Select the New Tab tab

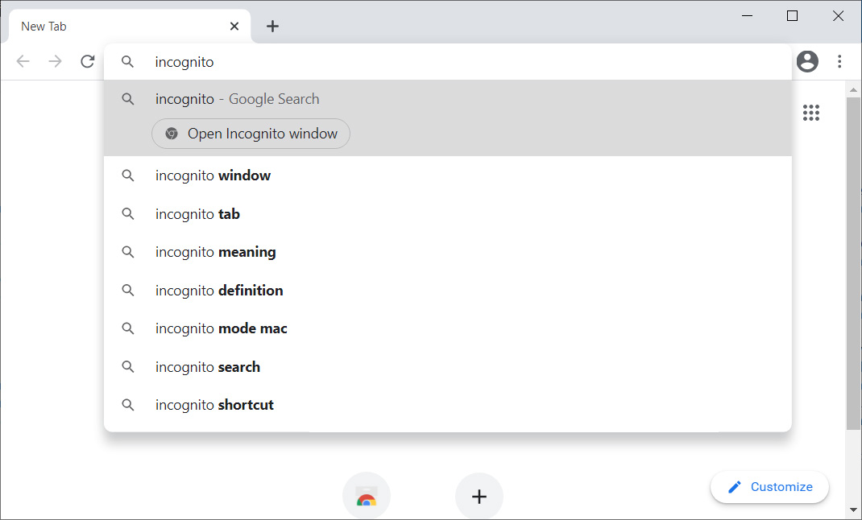(x=121, y=27)
